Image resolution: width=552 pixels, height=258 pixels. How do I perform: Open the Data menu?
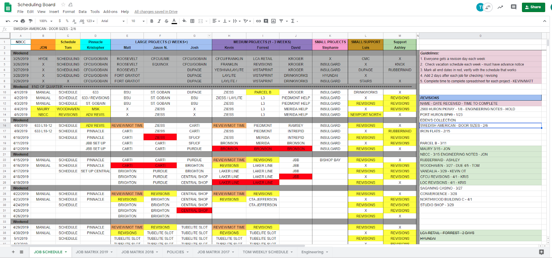pyautogui.click(x=82, y=12)
